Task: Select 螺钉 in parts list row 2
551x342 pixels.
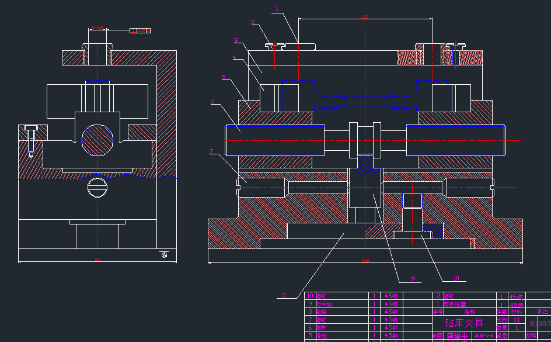Action: (449, 296)
